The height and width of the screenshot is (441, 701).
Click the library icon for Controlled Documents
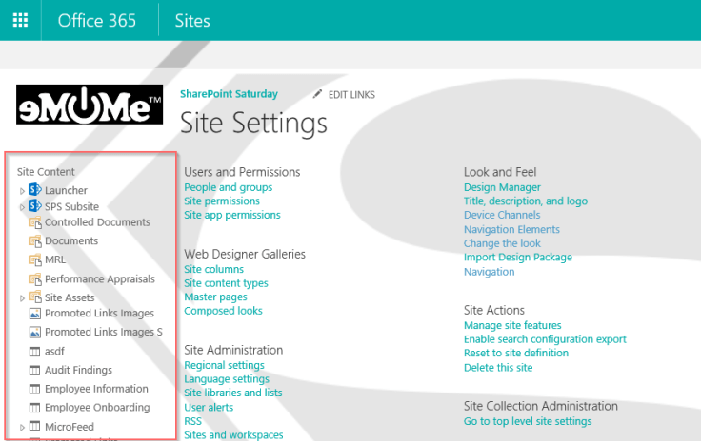pos(35,222)
